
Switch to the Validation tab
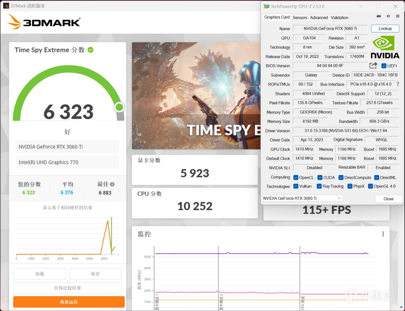pyautogui.click(x=339, y=18)
